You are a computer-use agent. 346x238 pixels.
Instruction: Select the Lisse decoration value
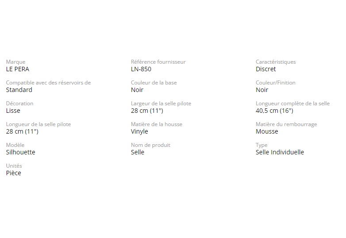click(x=13, y=111)
